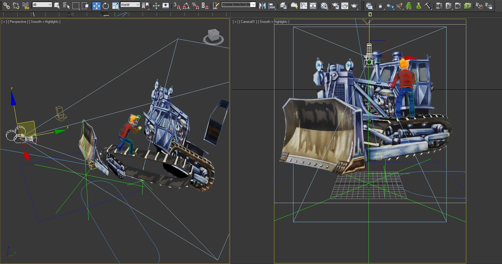Click the Smooth + Highlights label in Perspective viewport
Screen dimensions: 502x264
pos(45,22)
